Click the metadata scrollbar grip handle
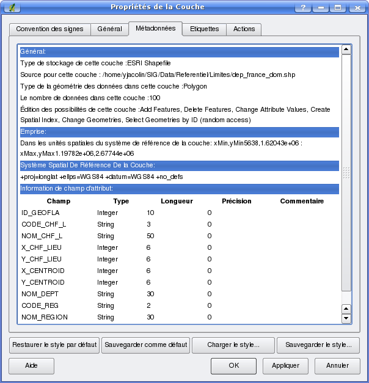369x383 pixels. click(x=346, y=173)
